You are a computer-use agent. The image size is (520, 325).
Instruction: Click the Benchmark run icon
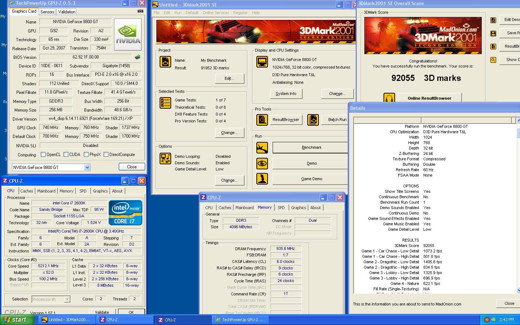pyautogui.click(x=262, y=148)
